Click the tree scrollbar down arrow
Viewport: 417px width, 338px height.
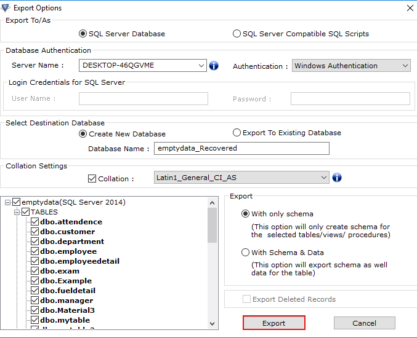click(212, 323)
